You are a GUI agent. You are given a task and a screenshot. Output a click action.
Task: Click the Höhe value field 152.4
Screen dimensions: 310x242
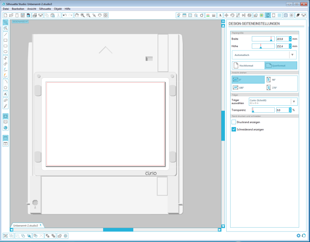(x=282, y=46)
